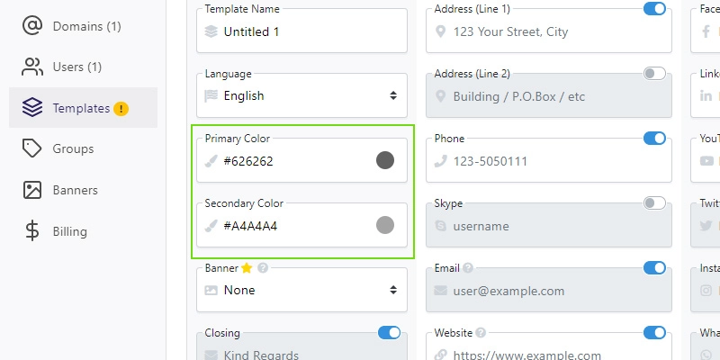Open the Secondary Color light gray swatch

(385, 225)
